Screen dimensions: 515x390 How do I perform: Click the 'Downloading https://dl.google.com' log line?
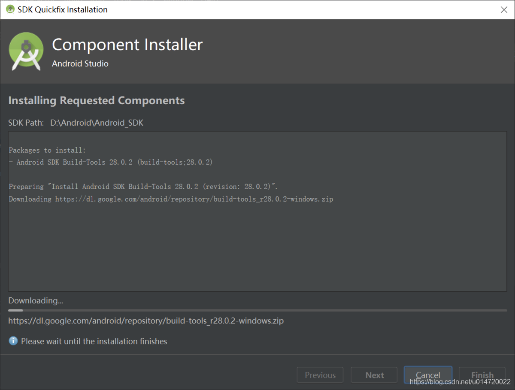171,199
